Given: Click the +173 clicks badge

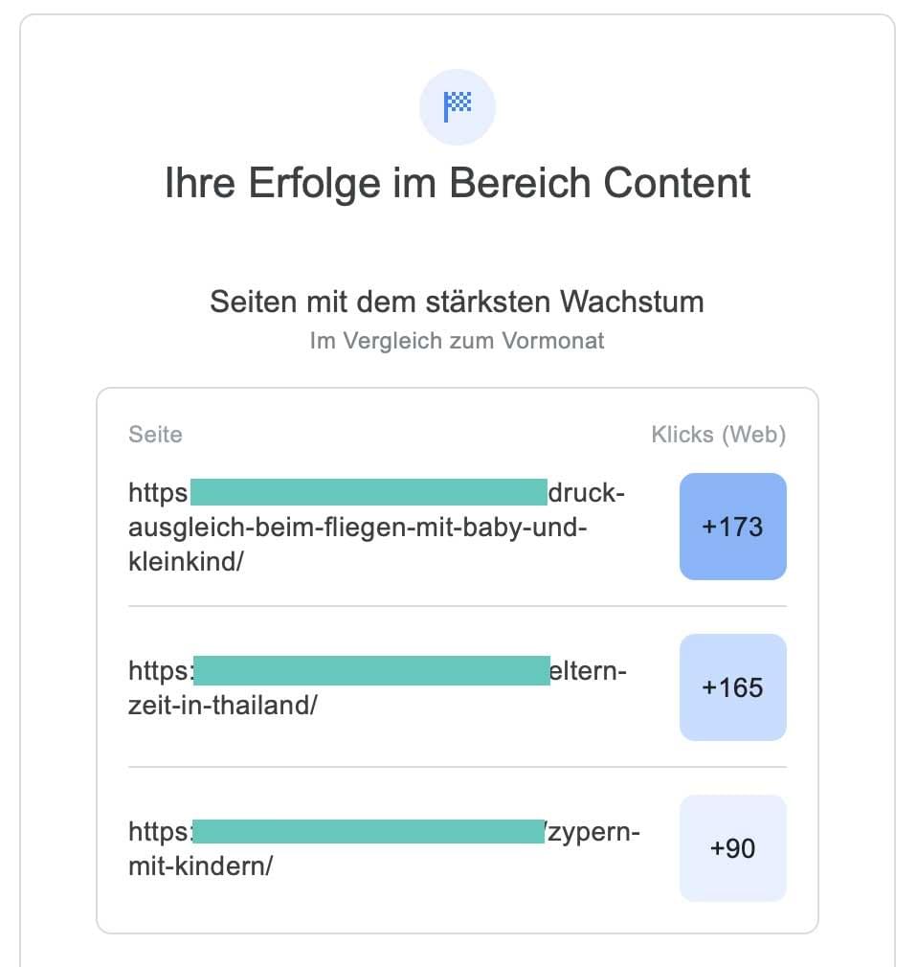Looking at the screenshot, I should tap(732, 527).
